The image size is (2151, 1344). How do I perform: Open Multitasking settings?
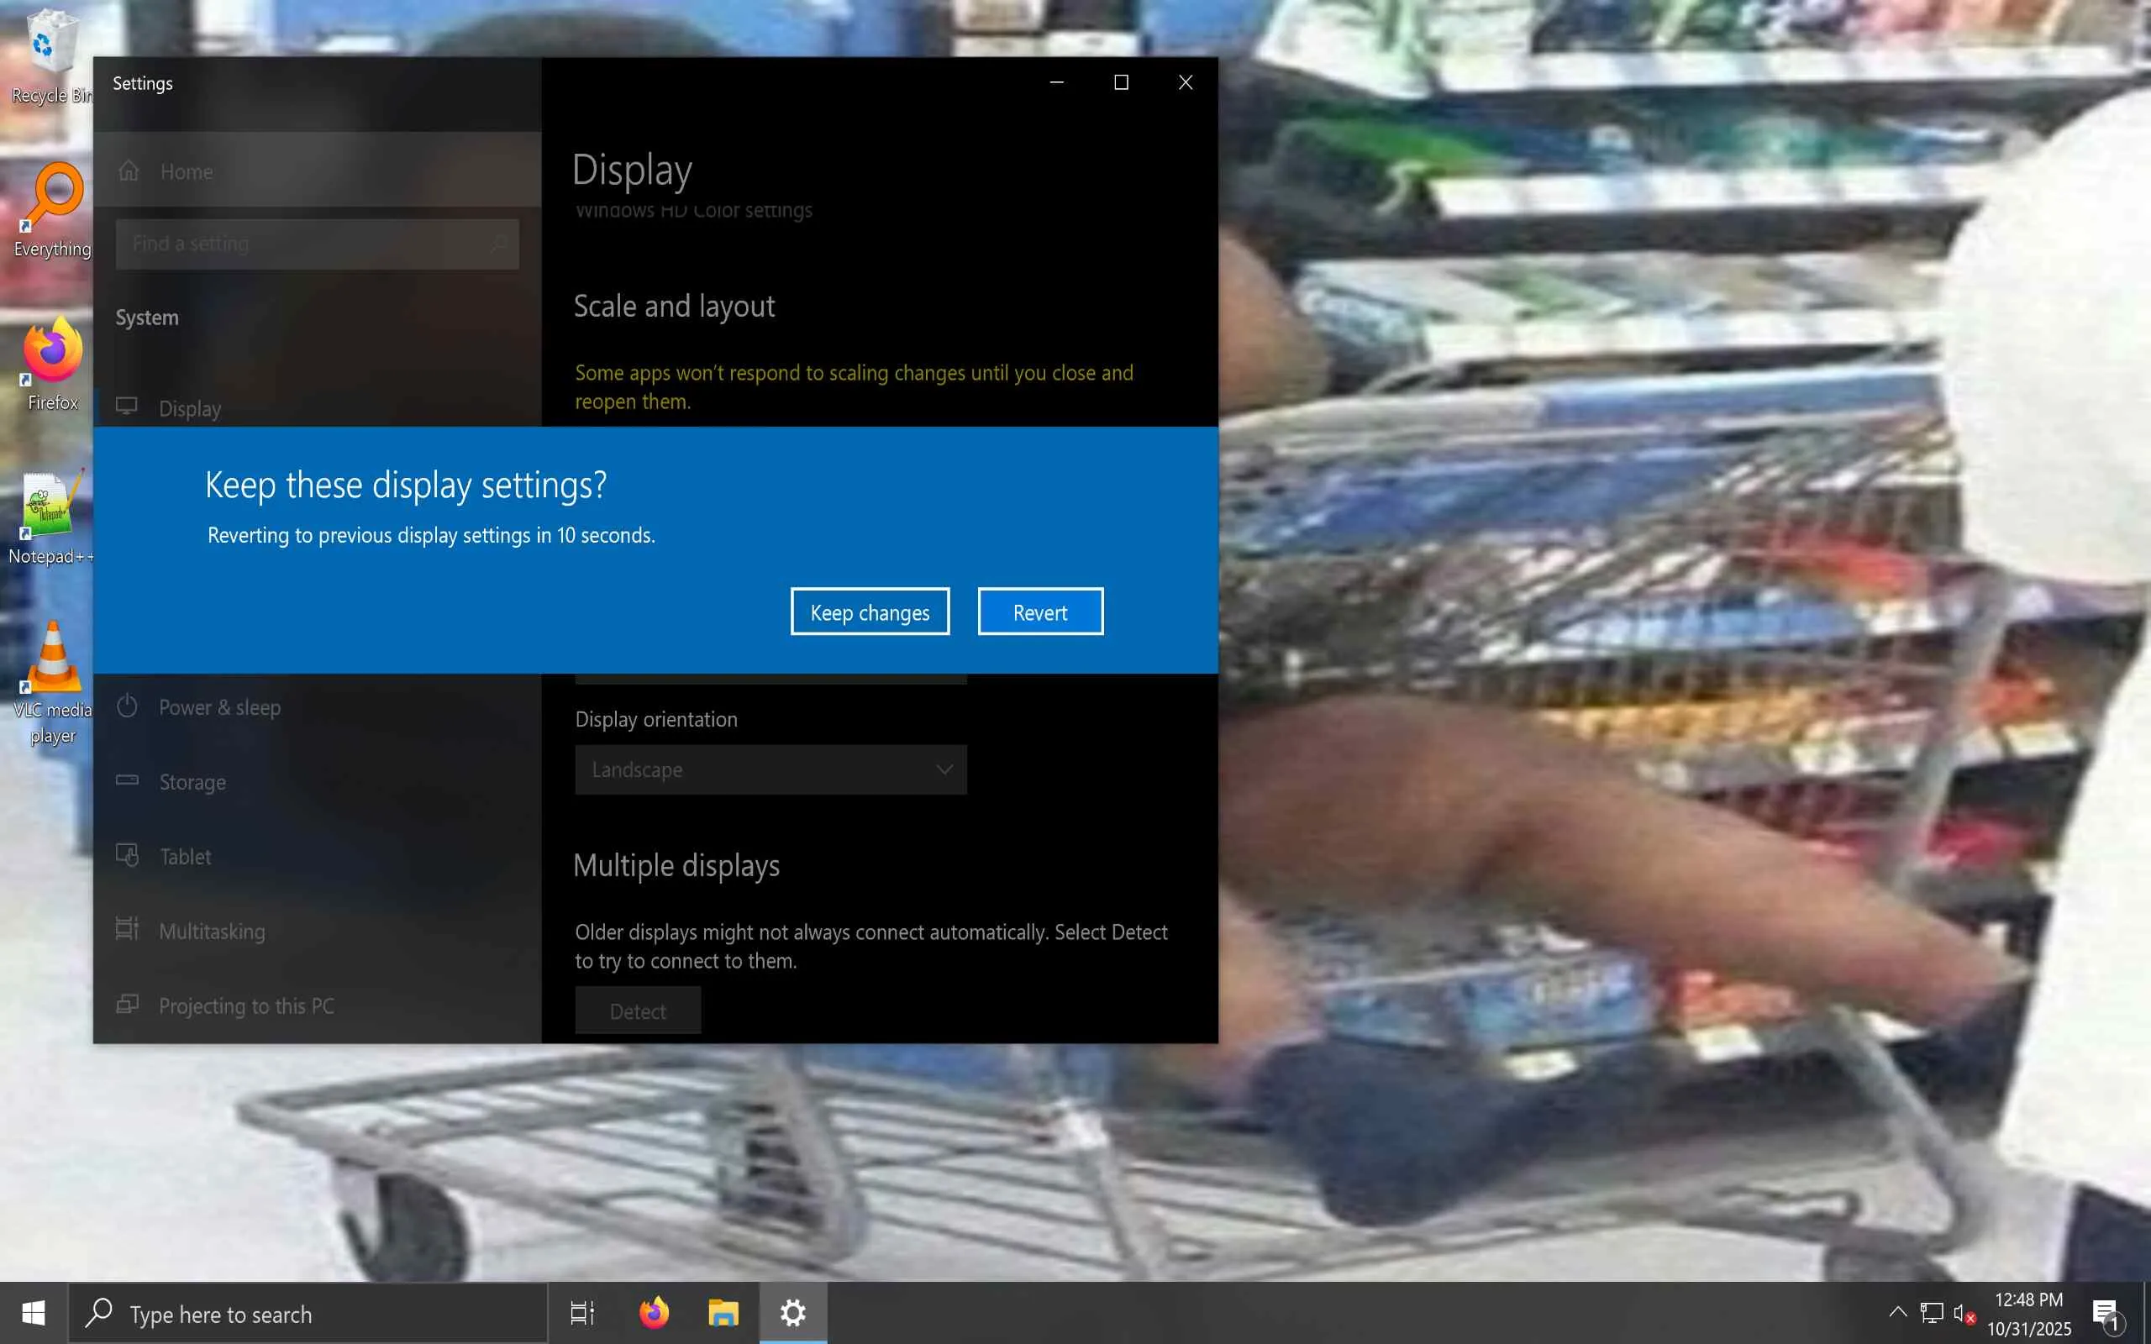pyautogui.click(x=212, y=931)
